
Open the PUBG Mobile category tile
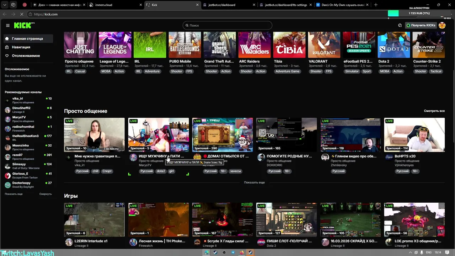[x=184, y=45]
